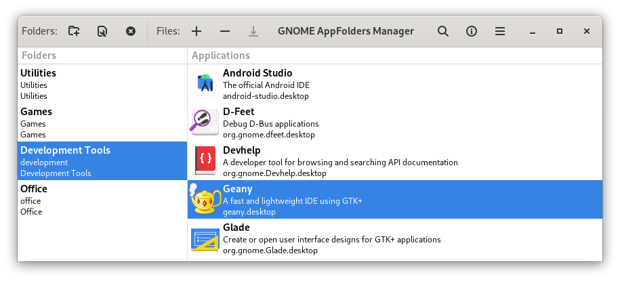Screen dimensions: 620x281
Task: Click android-studio.desktop file name
Action: pos(266,96)
